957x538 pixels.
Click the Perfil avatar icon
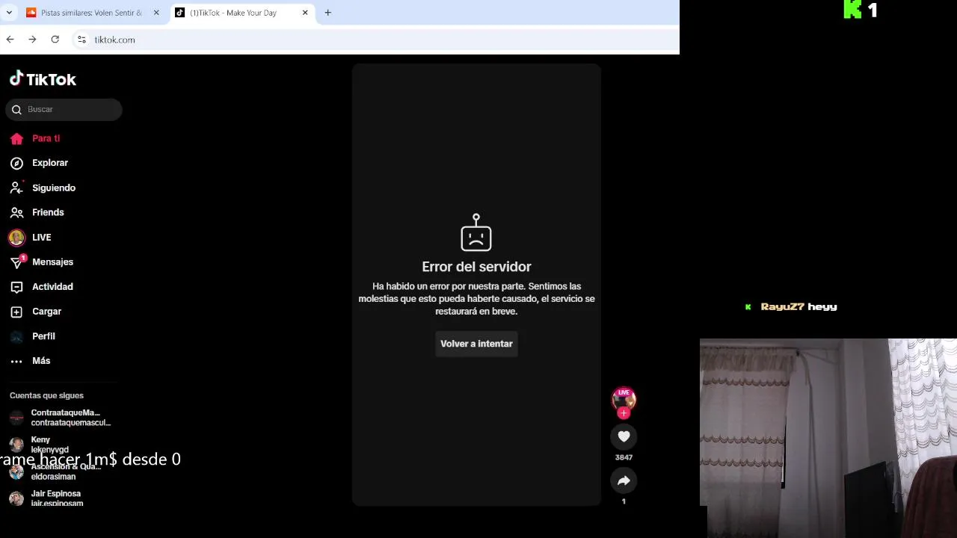(x=16, y=336)
